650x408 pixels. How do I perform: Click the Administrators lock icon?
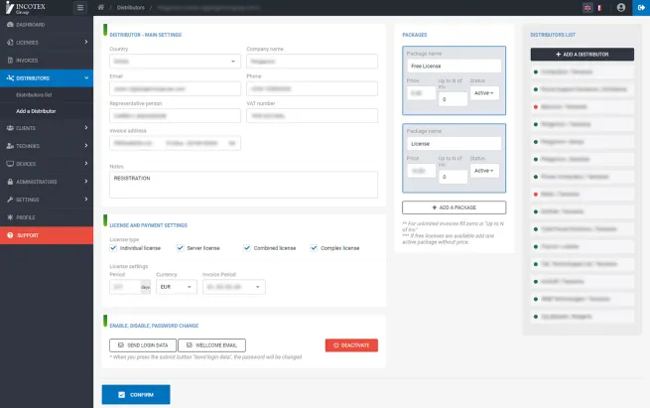tap(10, 182)
